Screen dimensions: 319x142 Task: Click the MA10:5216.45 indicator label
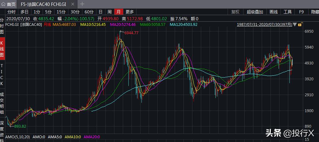point(93,25)
